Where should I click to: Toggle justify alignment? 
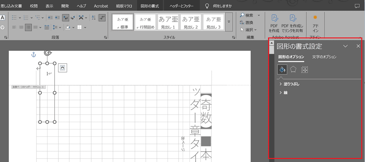click(x=36, y=27)
